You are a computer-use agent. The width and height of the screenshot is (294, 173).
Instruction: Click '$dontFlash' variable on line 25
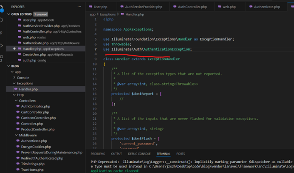pos(141,139)
